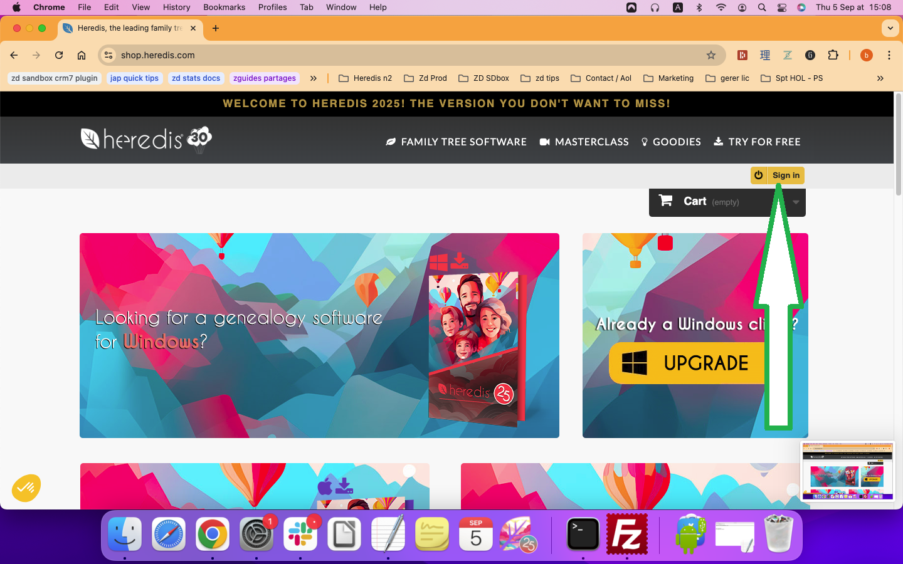
Task: Open the MASTERCLASS navigation item
Action: [584, 142]
